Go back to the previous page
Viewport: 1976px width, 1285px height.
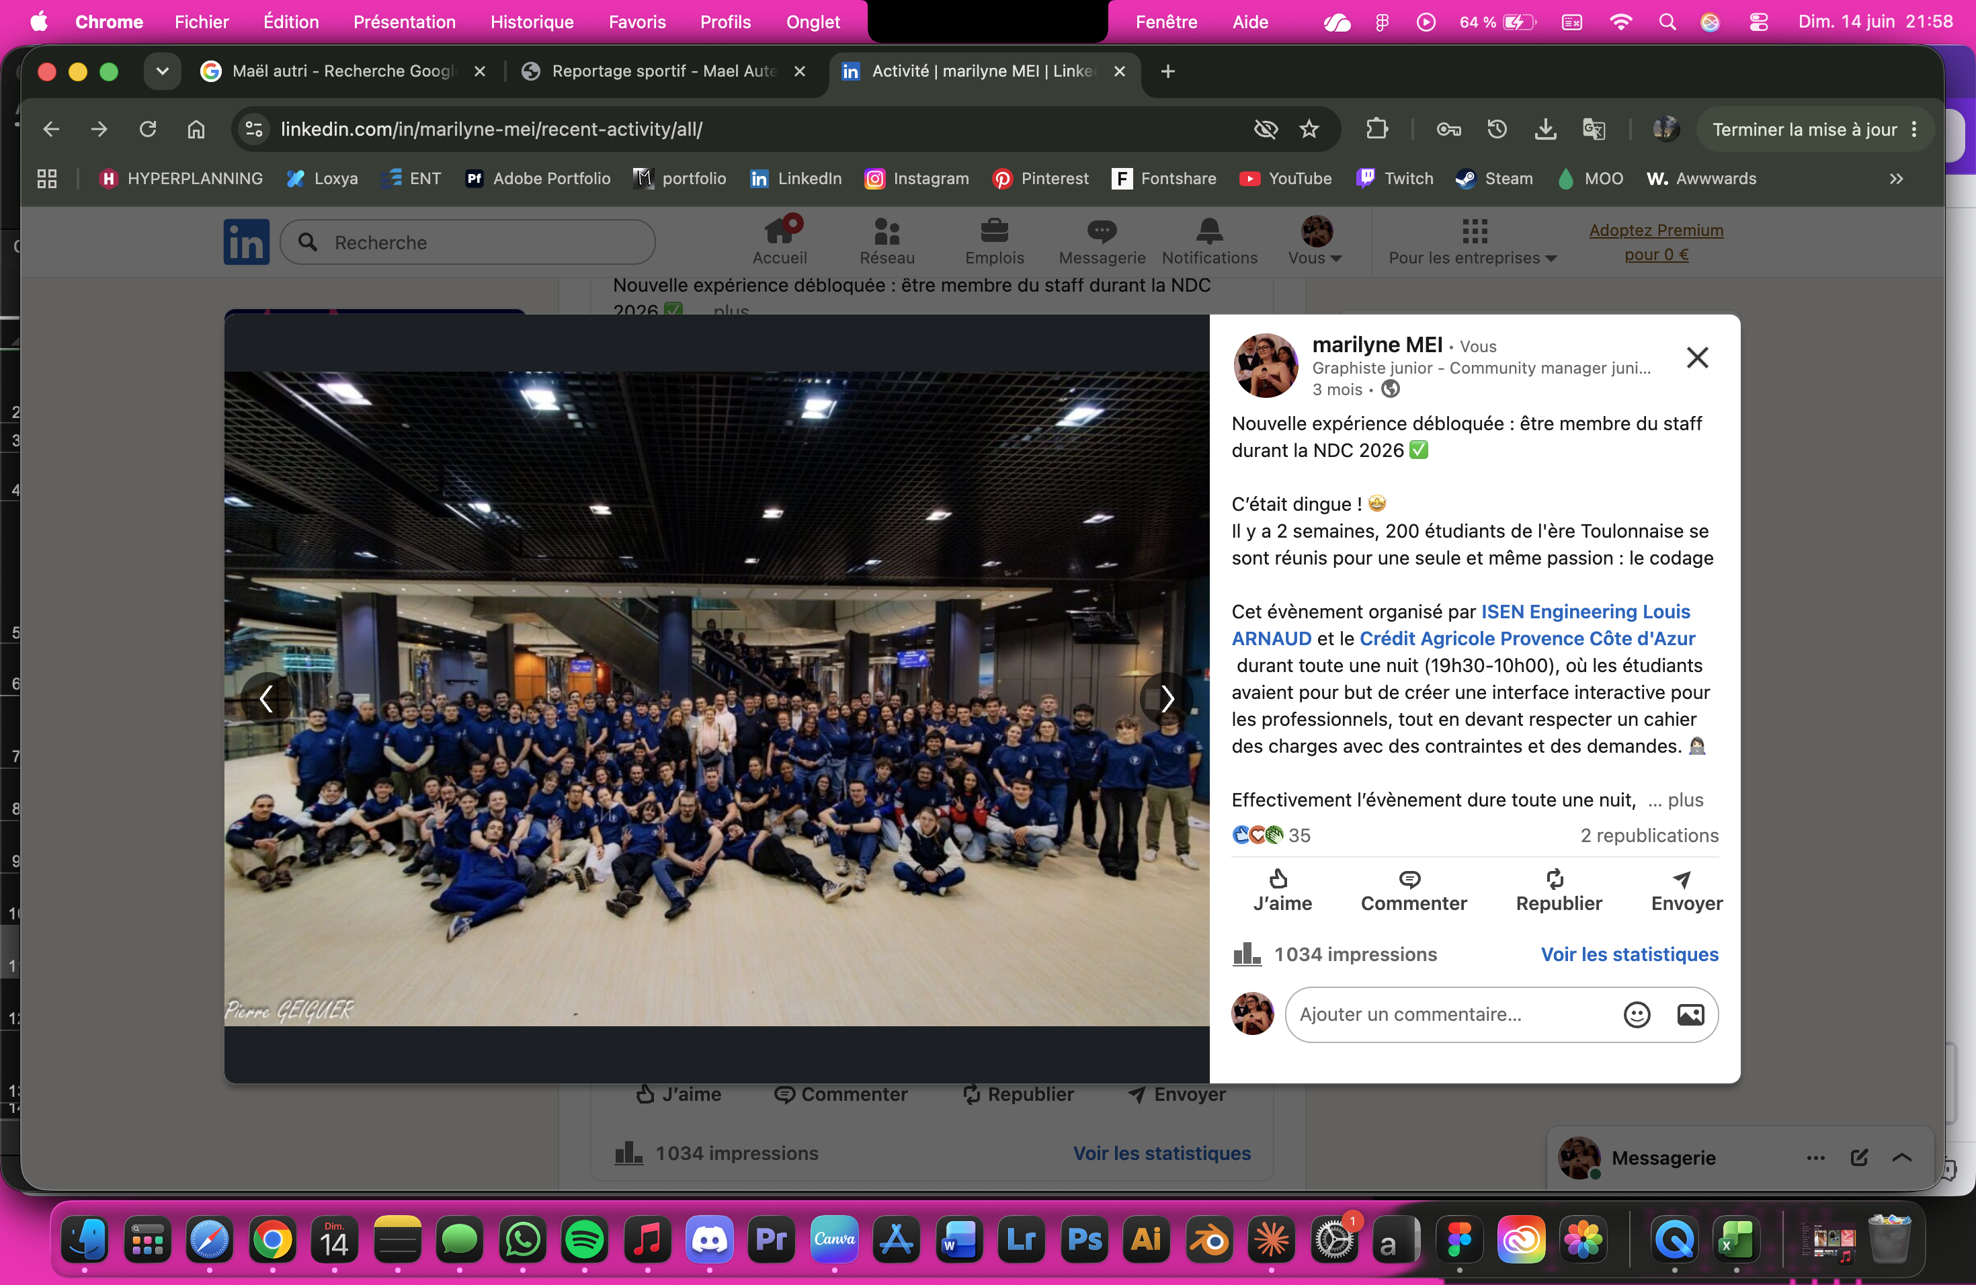(52, 130)
